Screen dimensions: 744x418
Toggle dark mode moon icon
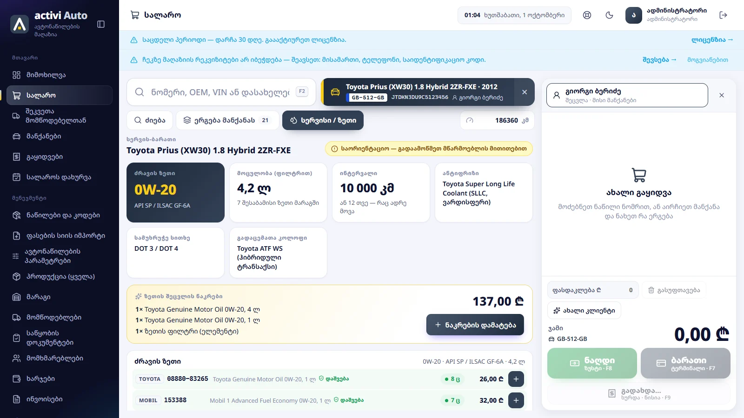point(609,15)
